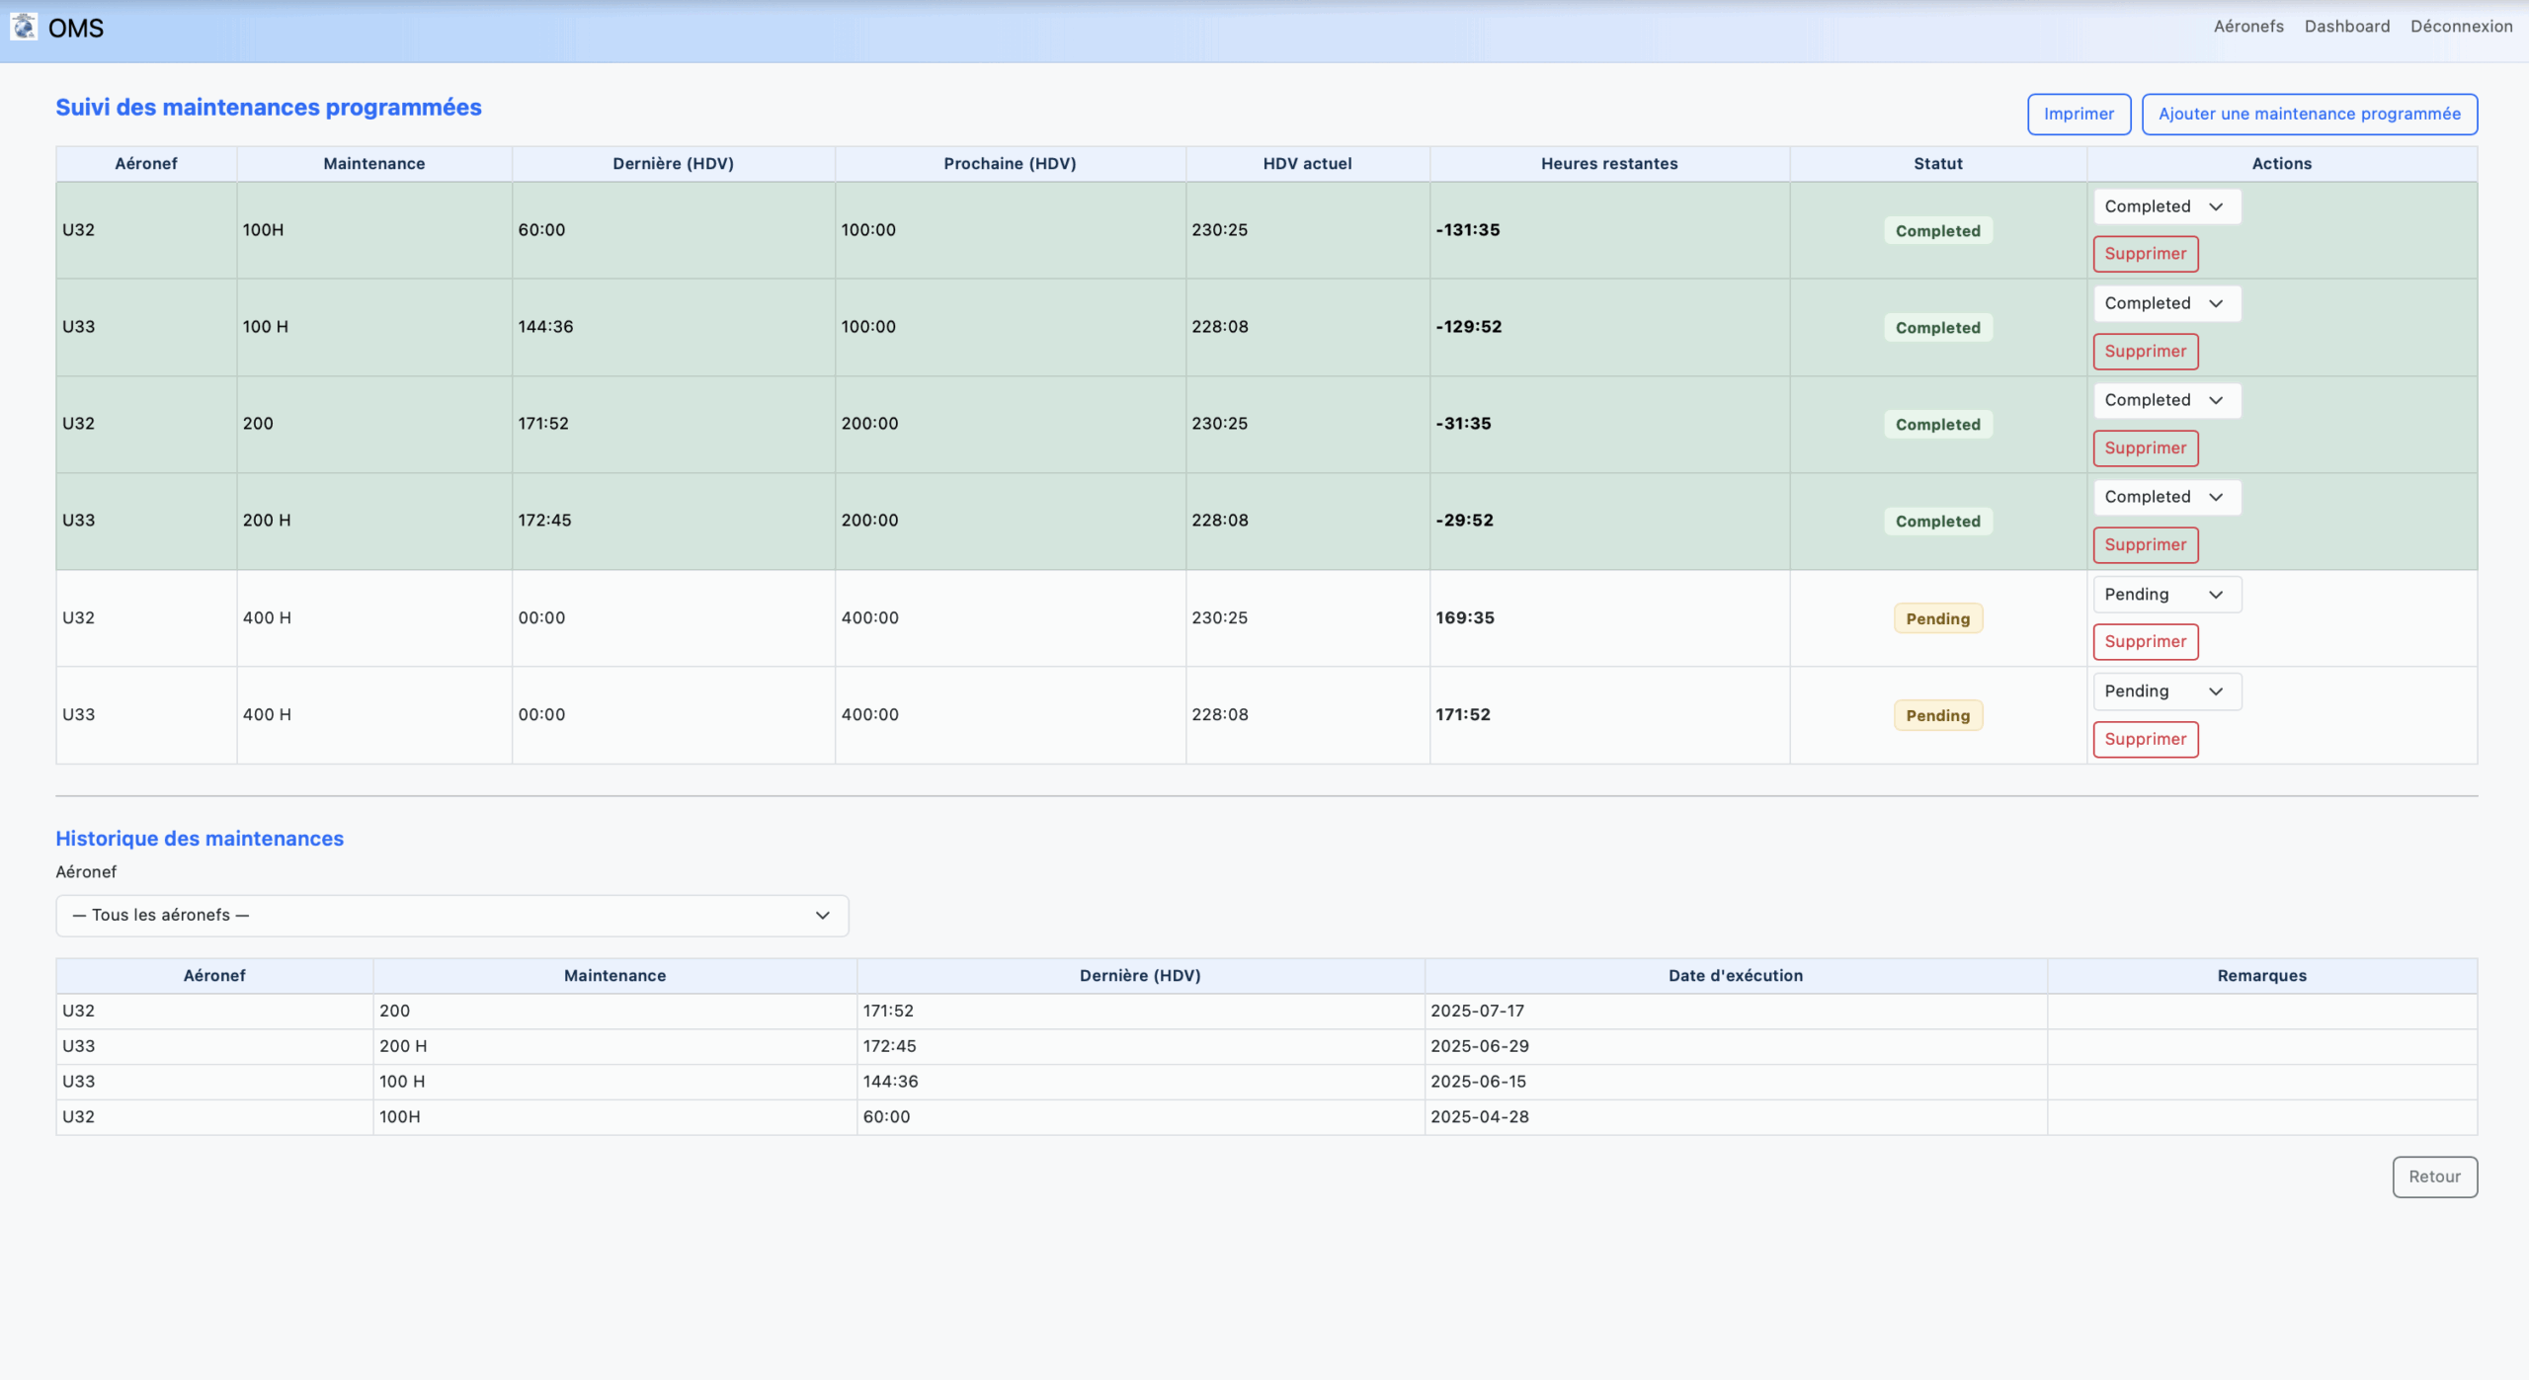The width and height of the screenshot is (2529, 1380).
Task: Click Supprimer for the U33 400 H row
Action: click(x=2145, y=739)
